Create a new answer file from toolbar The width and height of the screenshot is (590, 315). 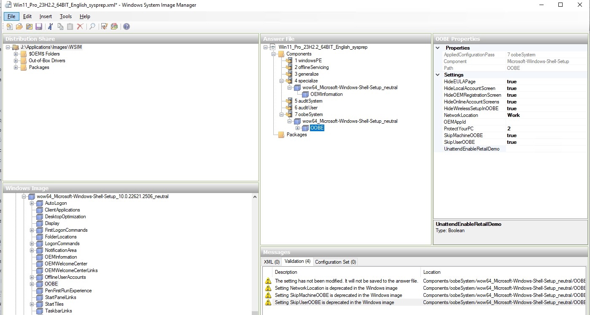(x=10, y=26)
